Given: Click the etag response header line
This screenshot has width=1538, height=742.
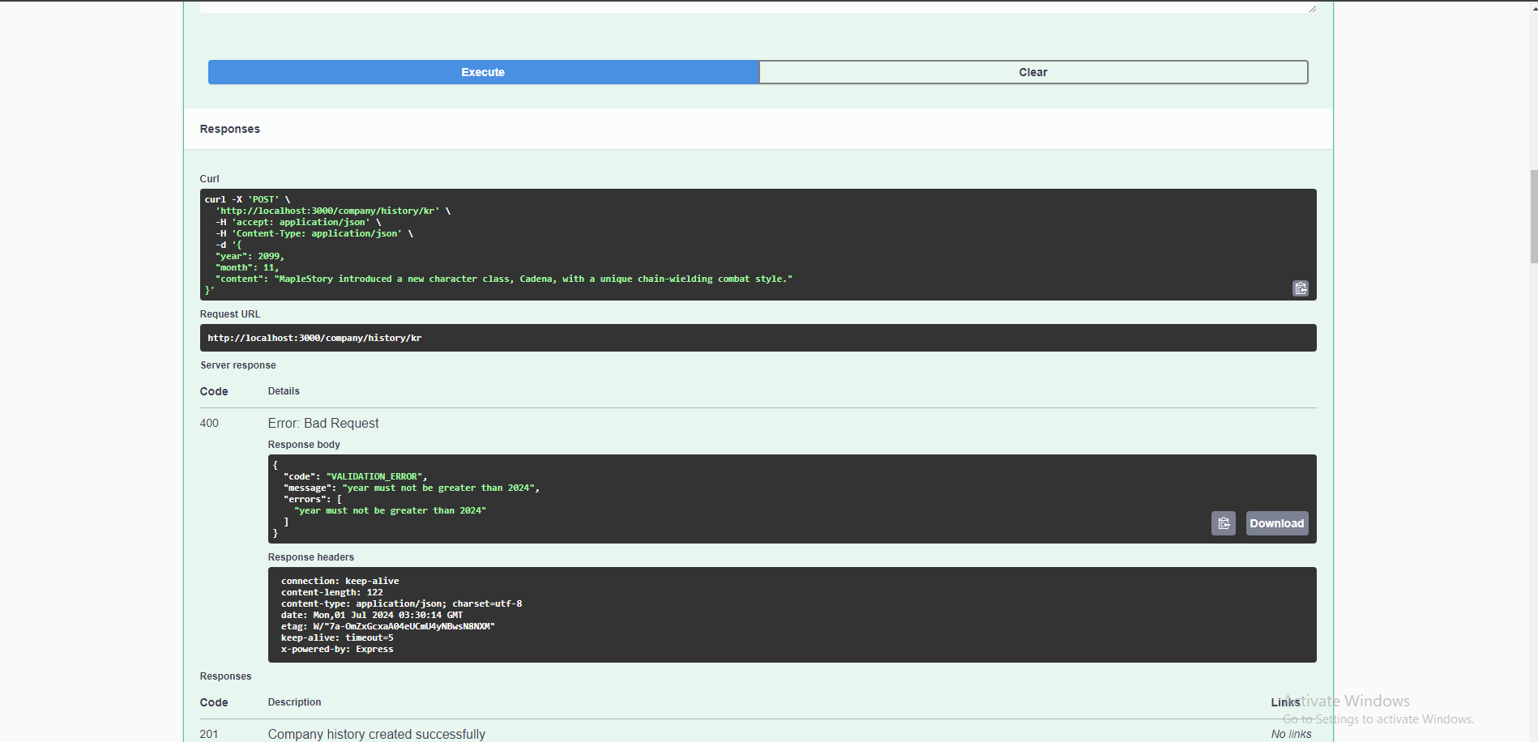Looking at the screenshot, I should tap(388, 626).
